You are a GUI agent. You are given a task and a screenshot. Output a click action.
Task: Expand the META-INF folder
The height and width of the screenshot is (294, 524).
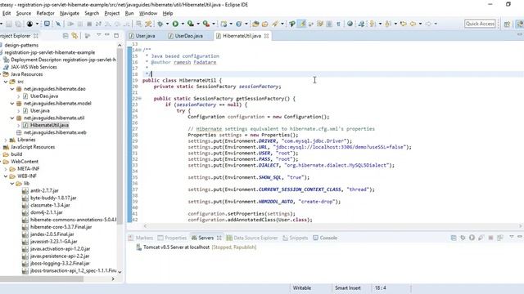[6, 169]
